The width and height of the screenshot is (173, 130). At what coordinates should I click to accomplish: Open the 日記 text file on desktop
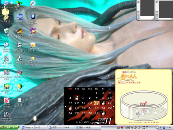click(x=20, y=100)
